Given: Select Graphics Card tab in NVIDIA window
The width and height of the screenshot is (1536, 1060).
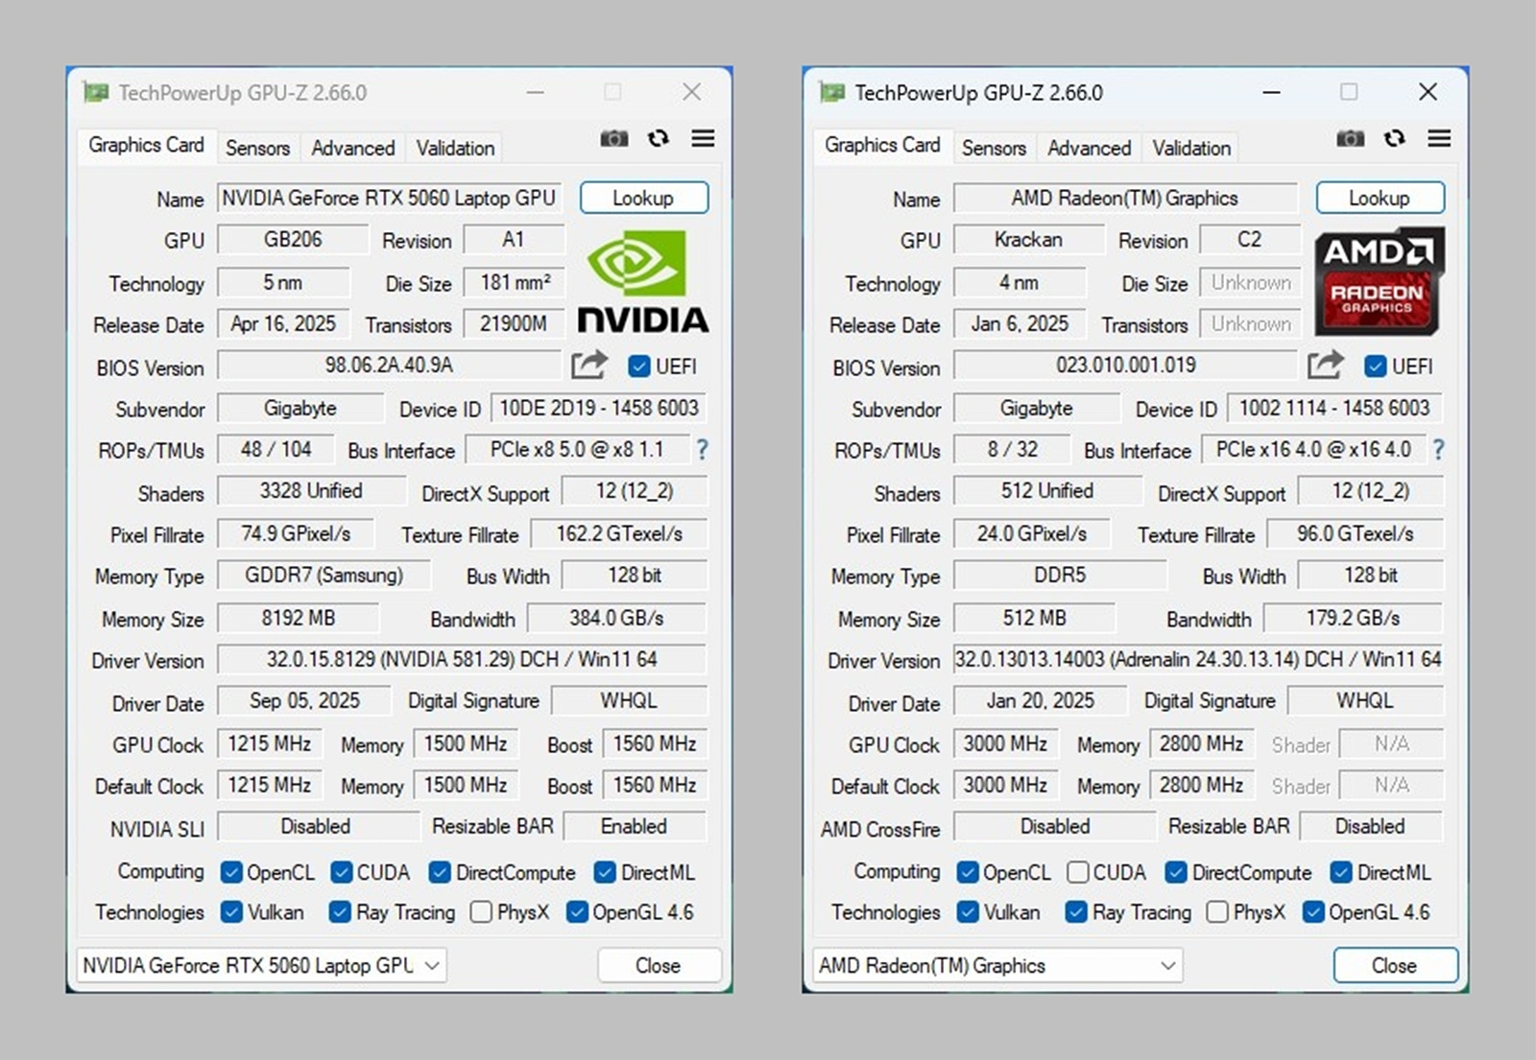Looking at the screenshot, I should (146, 145).
